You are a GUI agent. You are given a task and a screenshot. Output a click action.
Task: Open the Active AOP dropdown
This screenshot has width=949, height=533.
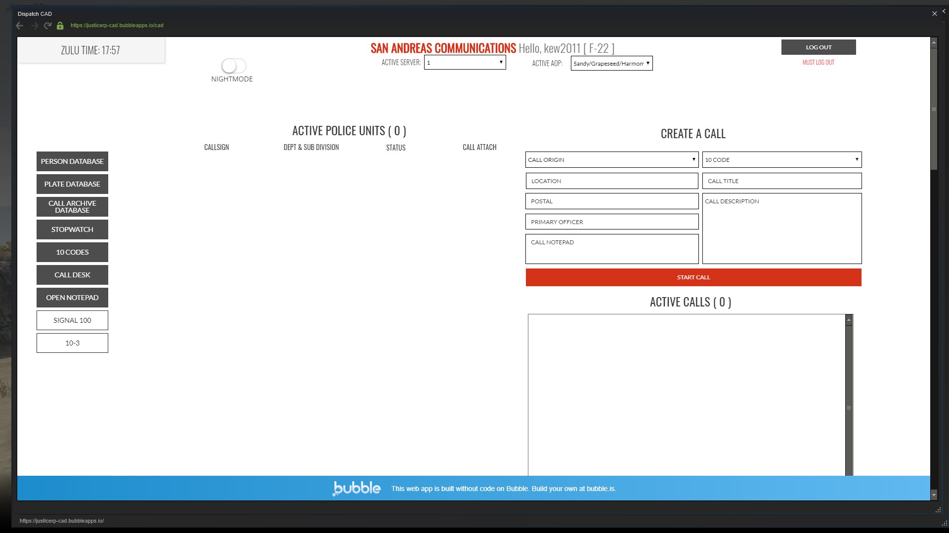click(x=611, y=63)
